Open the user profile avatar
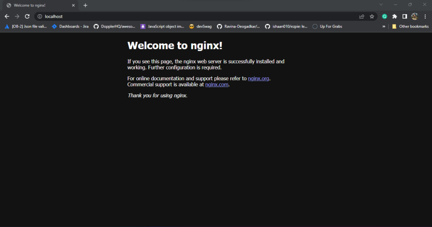Viewport: 432px width, 227px height. (x=415, y=17)
